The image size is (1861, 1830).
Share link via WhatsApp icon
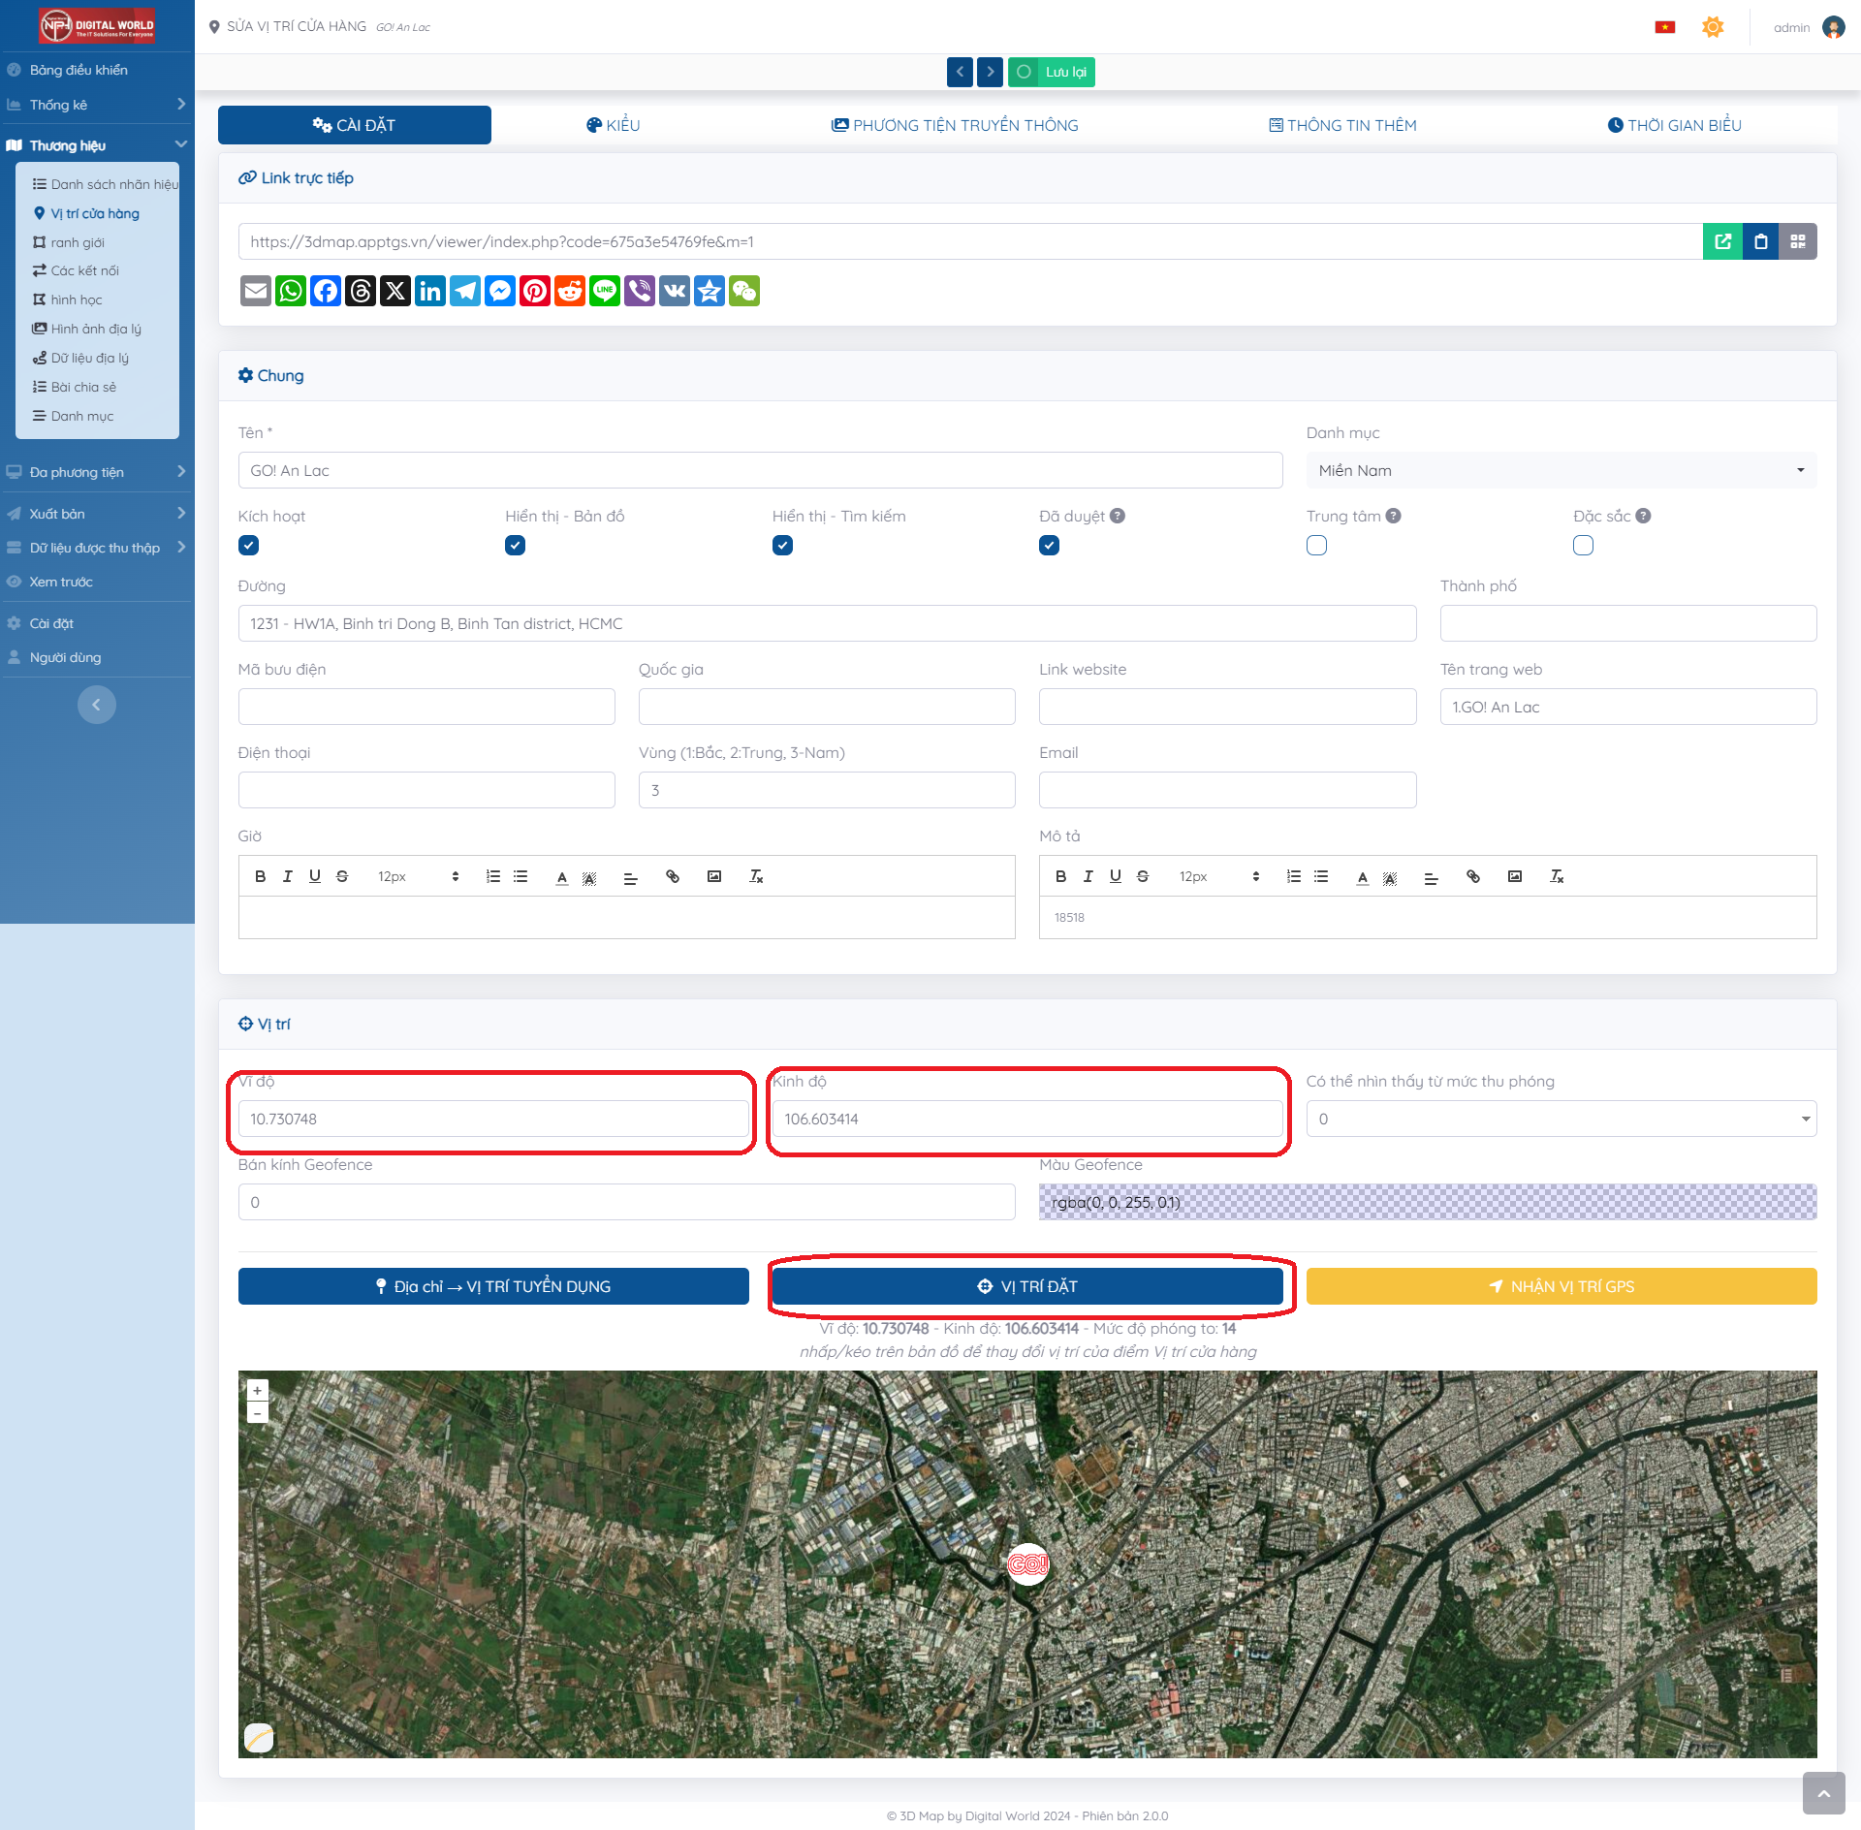tap(291, 291)
